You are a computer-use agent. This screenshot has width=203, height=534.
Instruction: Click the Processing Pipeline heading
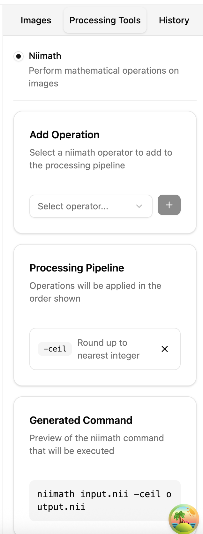pyautogui.click(x=77, y=268)
